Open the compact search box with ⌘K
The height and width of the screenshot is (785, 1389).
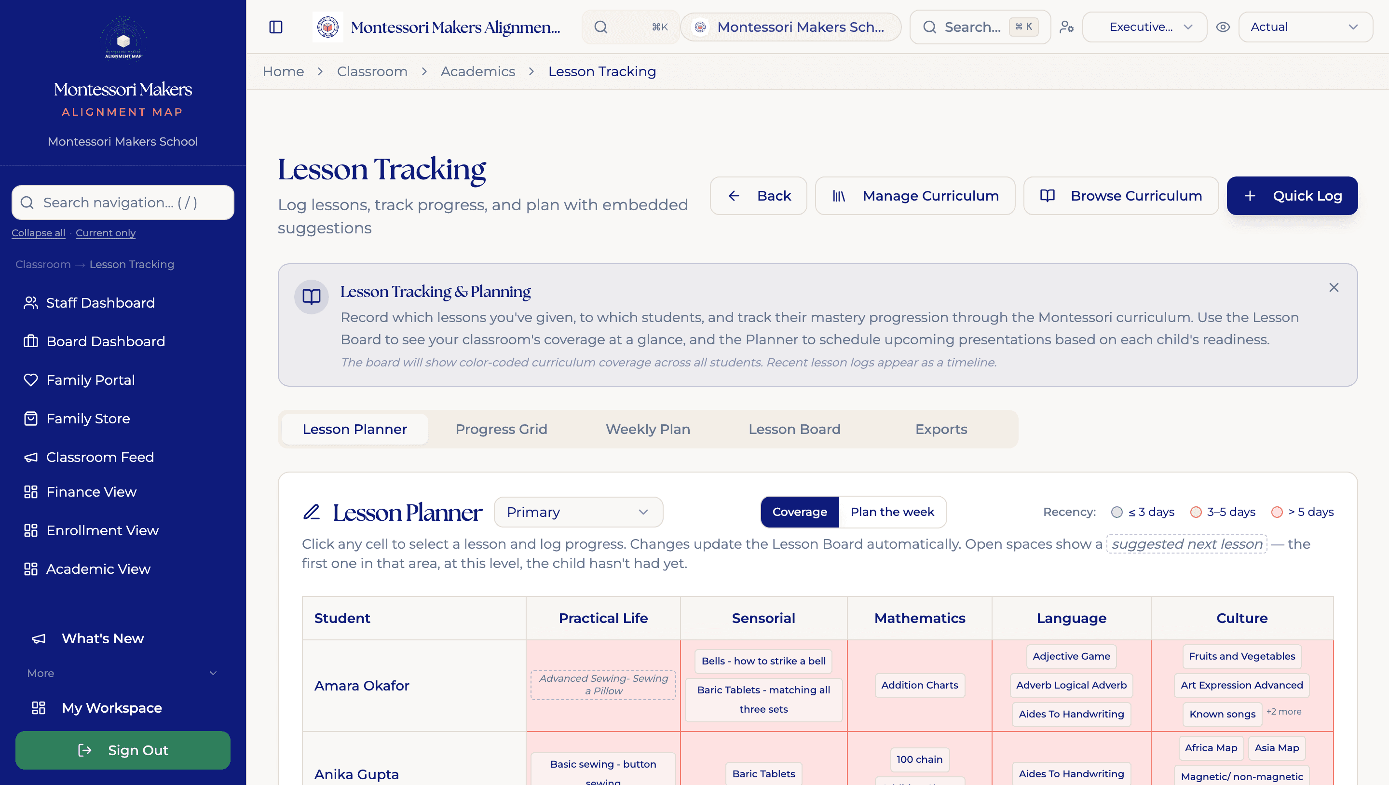click(x=630, y=27)
